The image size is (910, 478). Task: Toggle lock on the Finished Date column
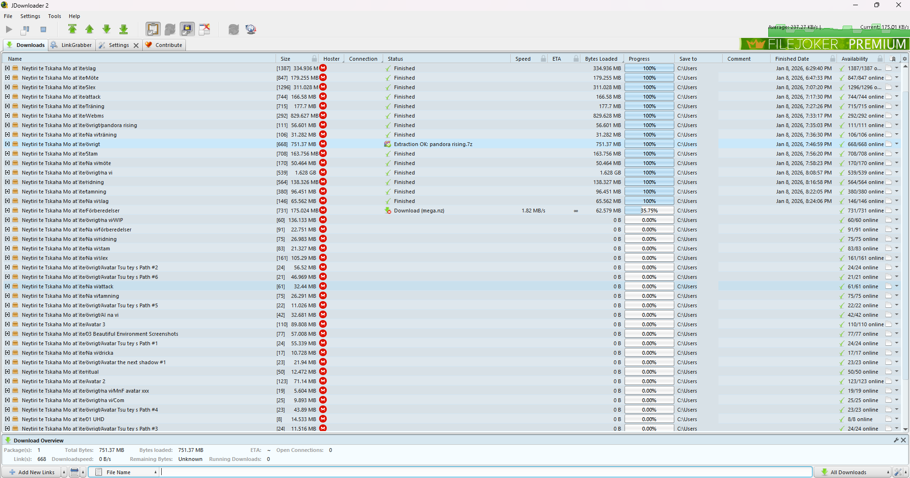(833, 59)
